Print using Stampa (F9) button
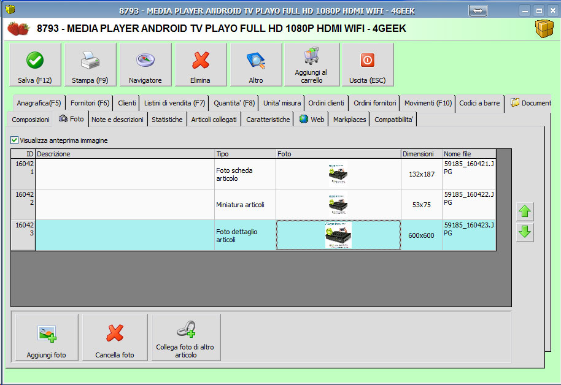 pos(90,65)
